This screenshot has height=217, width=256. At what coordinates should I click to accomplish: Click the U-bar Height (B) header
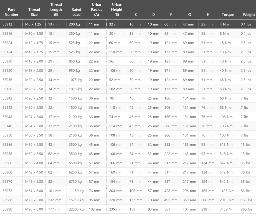coord(117,9)
